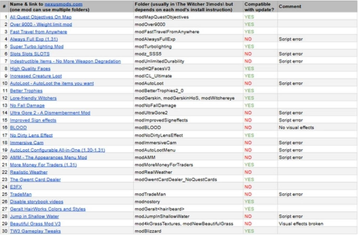The image size is (358, 235).
Task: Follow the E3FX mod link
Action: (16, 187)
